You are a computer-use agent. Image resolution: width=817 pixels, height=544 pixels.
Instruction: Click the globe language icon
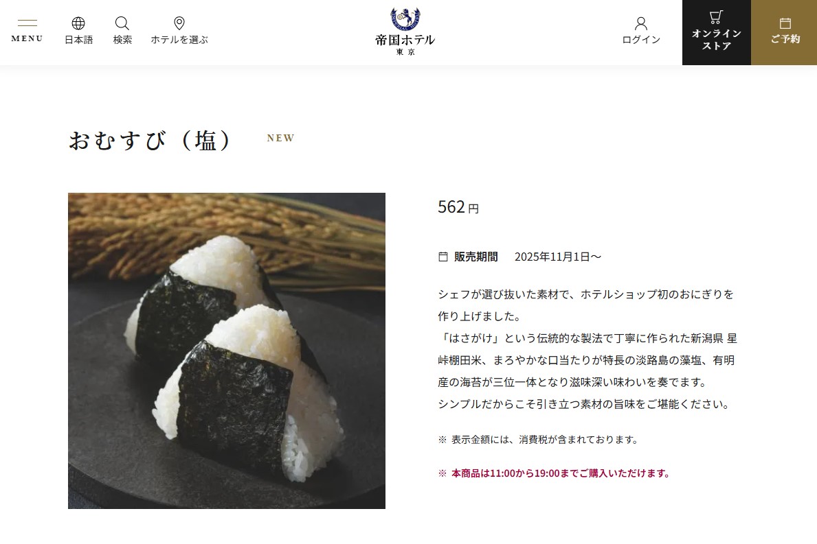coord(78,23)
